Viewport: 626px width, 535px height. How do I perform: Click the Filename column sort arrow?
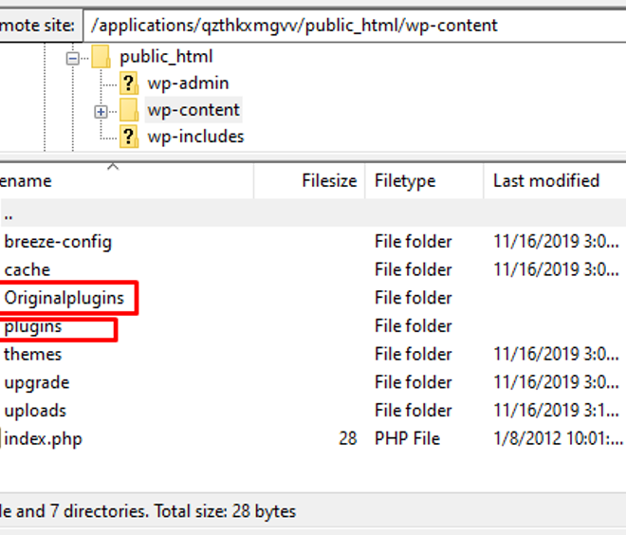pos(113,167)
